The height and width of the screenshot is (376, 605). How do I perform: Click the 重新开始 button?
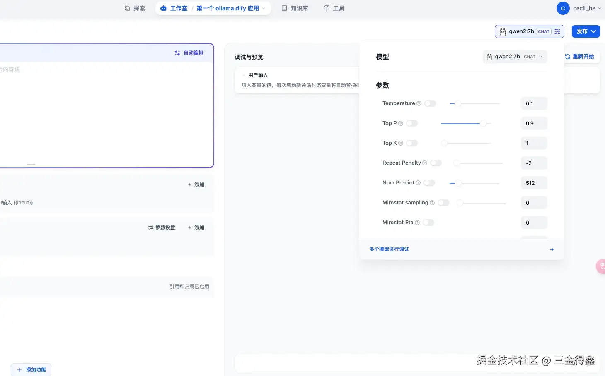coord(579,57)
